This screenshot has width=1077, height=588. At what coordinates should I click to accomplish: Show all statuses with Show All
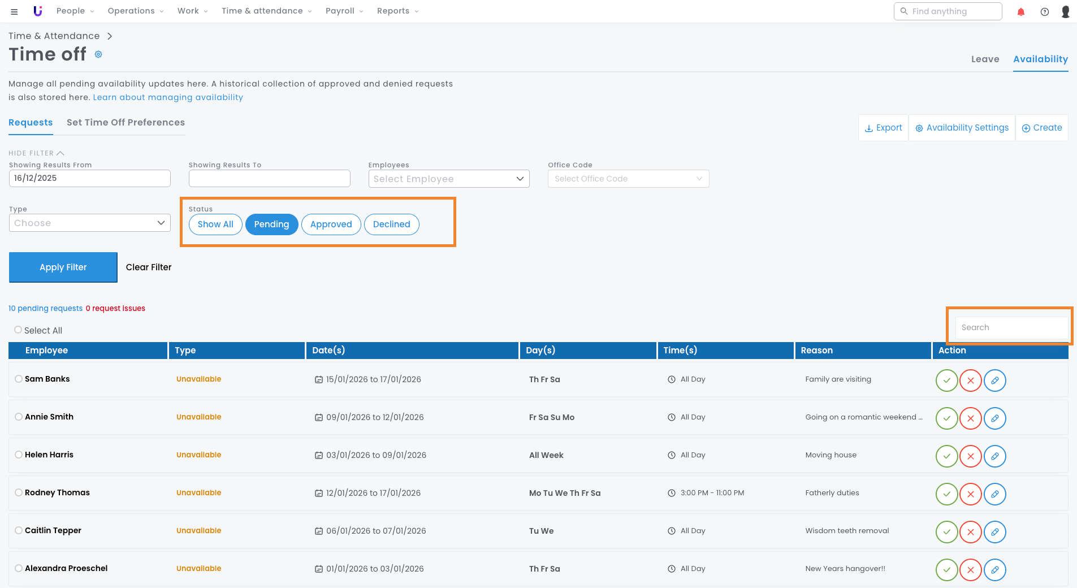tap(215, 224)
